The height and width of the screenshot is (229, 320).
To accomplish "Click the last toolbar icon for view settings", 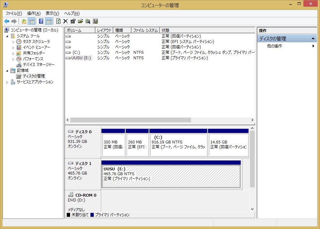I will (95, 21).
